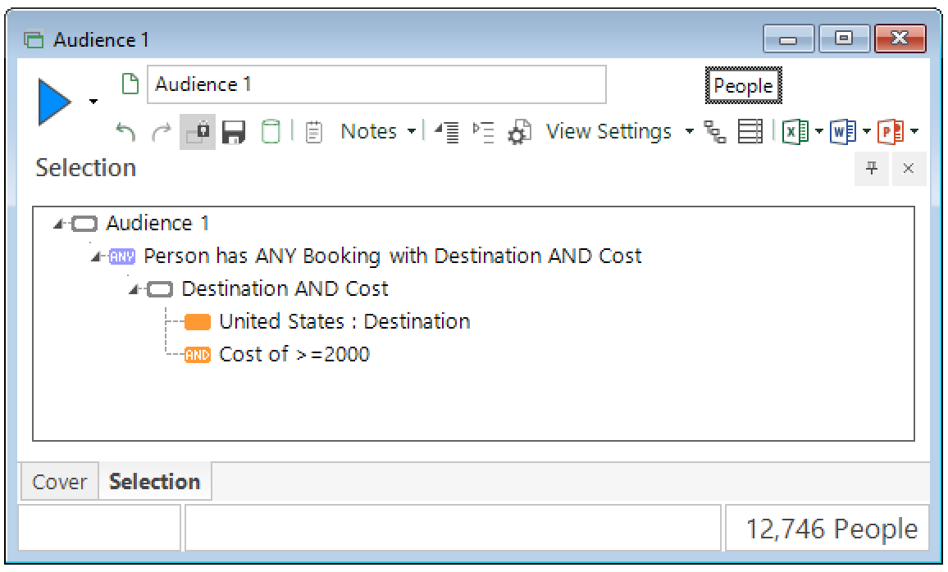Toggle the lock icon in the toolbar
This screenshot has height=572, width=948.
pos(198,132)
